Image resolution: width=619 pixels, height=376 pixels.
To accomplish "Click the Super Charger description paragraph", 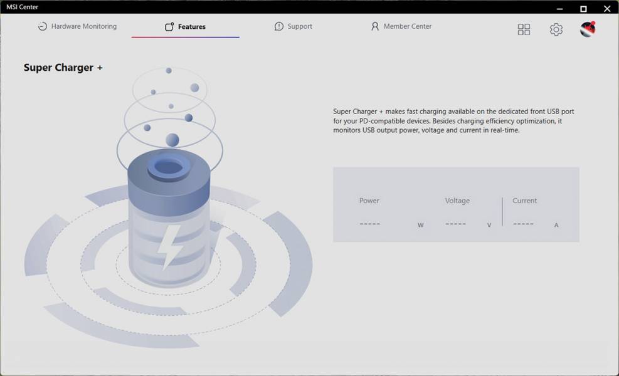I will point(453,121).
